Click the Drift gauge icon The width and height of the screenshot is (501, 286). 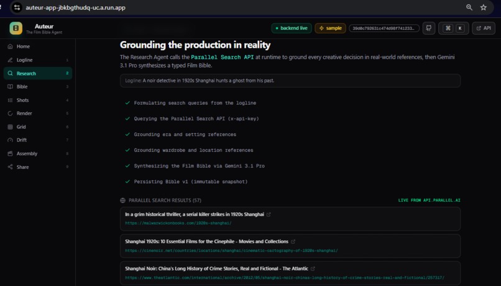pyautogui.click(x=10, y=140)
